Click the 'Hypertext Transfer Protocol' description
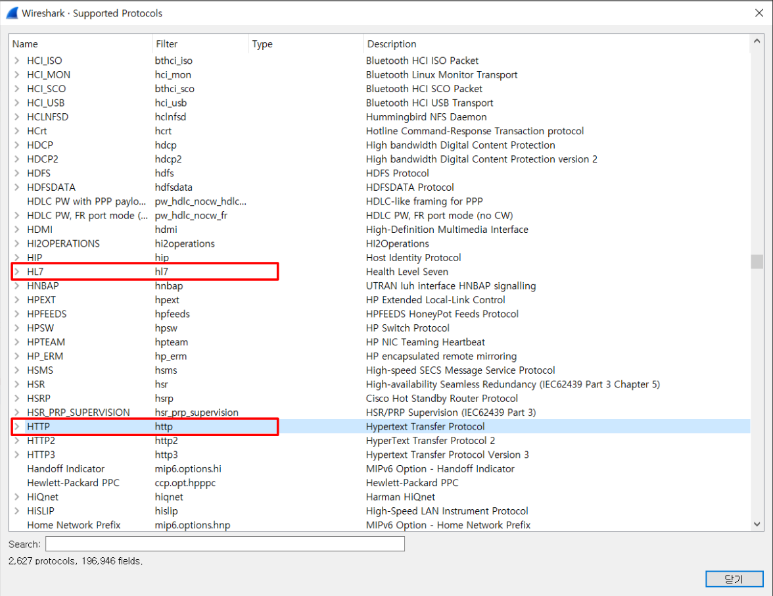 tap(425, 426)
